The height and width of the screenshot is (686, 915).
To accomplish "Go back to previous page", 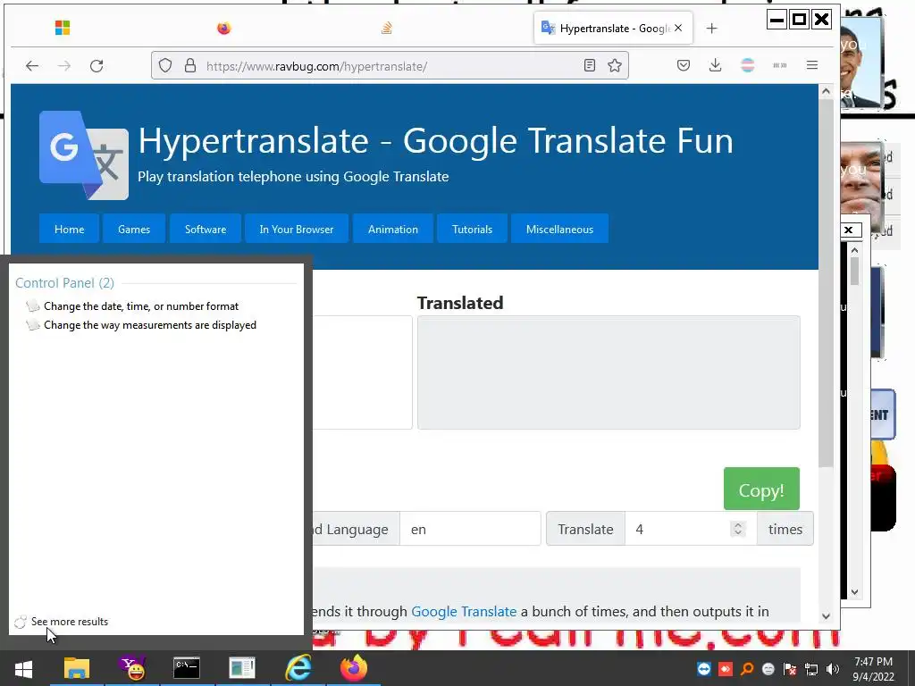I will (32, 66).
